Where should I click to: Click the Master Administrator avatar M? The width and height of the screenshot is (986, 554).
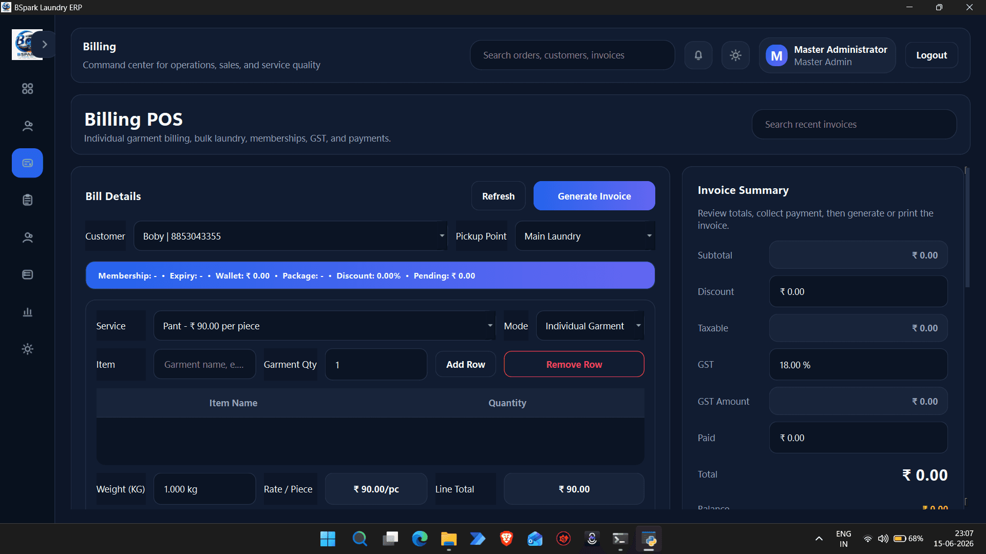click(776, 55)
